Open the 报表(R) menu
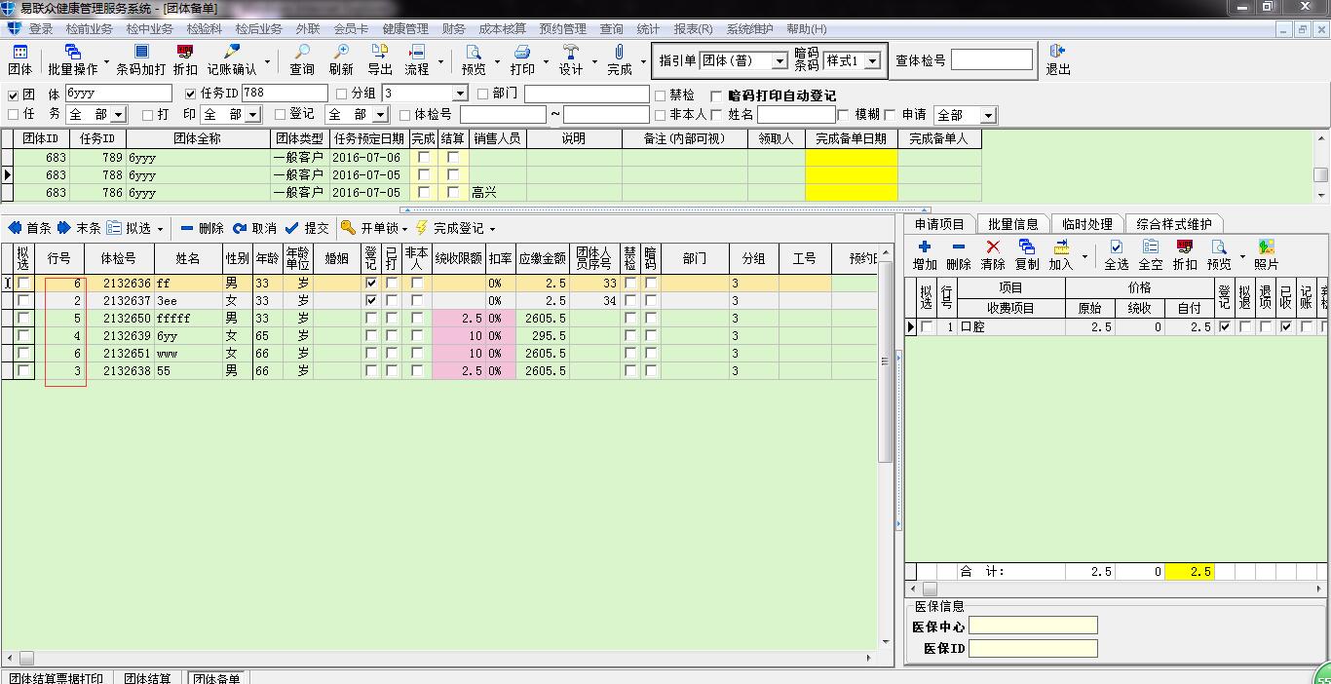The width and height of the screenshot is (1331, 684). [x=694, y=29]
